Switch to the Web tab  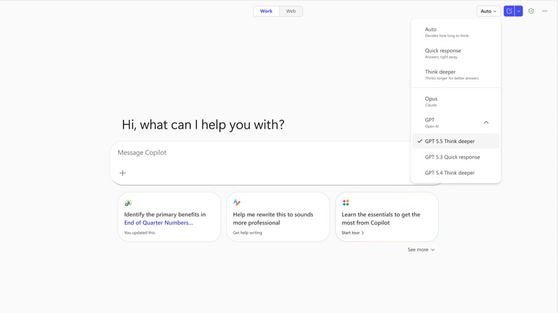click(x=291, y=11)
